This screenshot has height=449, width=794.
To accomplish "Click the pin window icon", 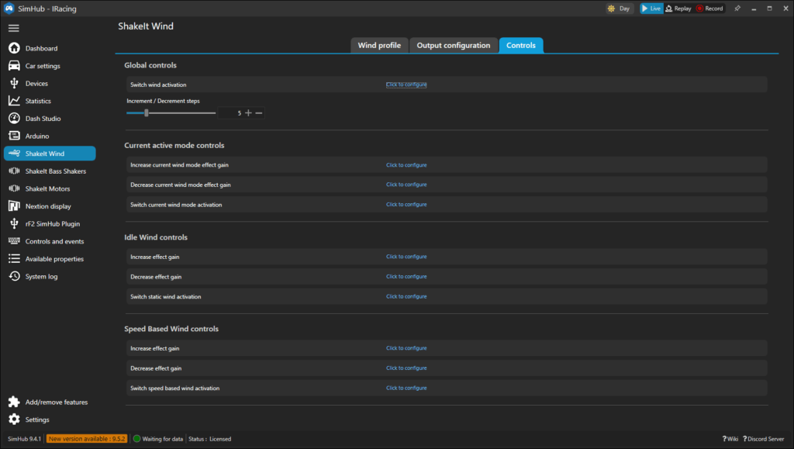I will [x=737, y=9].
